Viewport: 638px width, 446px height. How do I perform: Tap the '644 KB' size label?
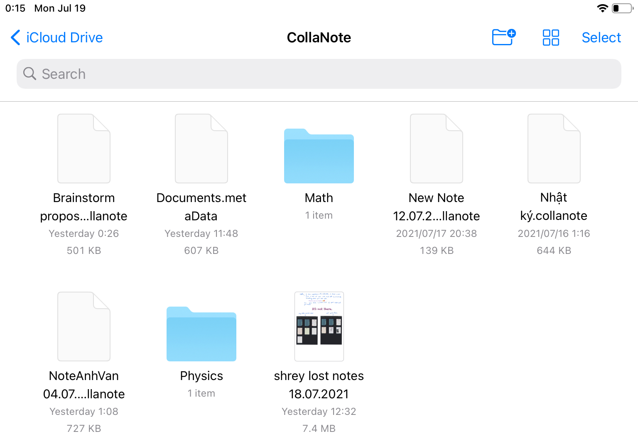(x=554, y=251)
